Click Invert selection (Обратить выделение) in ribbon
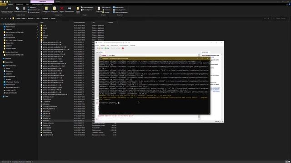291x163 pixels. tap(120, 12)
